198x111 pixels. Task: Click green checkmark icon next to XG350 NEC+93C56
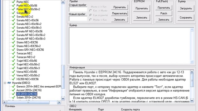pyautogui.click(x=13, y=79)
